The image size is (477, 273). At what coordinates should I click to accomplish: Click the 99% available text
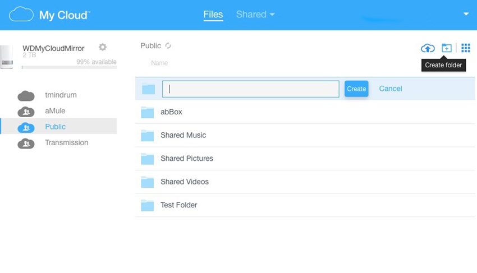click(x=97, y=62)
